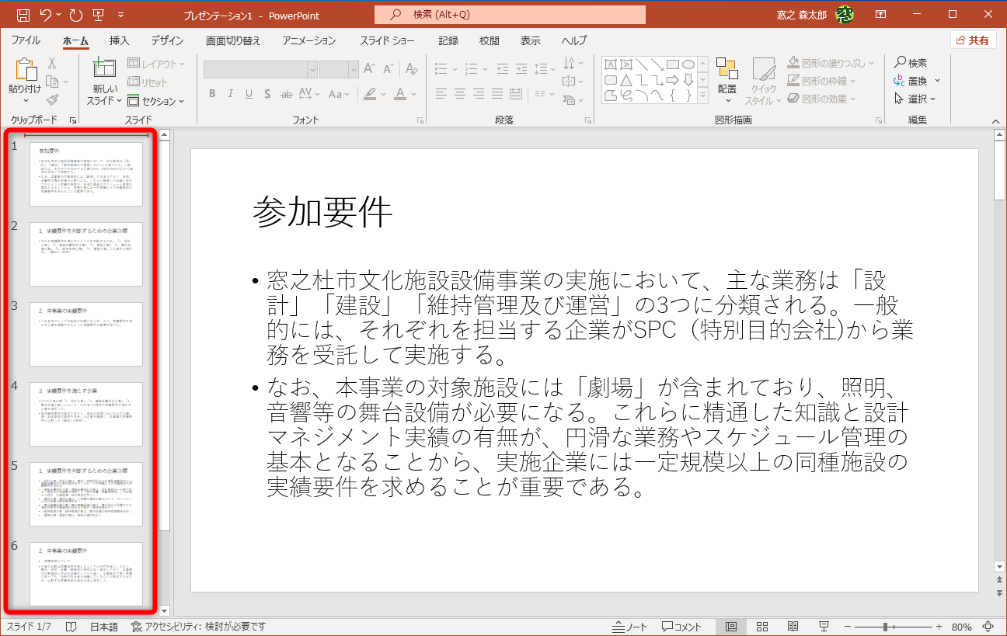Screen dimensions: 1007x636
Task: Fit the slide to the current window
Action: [x=988, y=627]
